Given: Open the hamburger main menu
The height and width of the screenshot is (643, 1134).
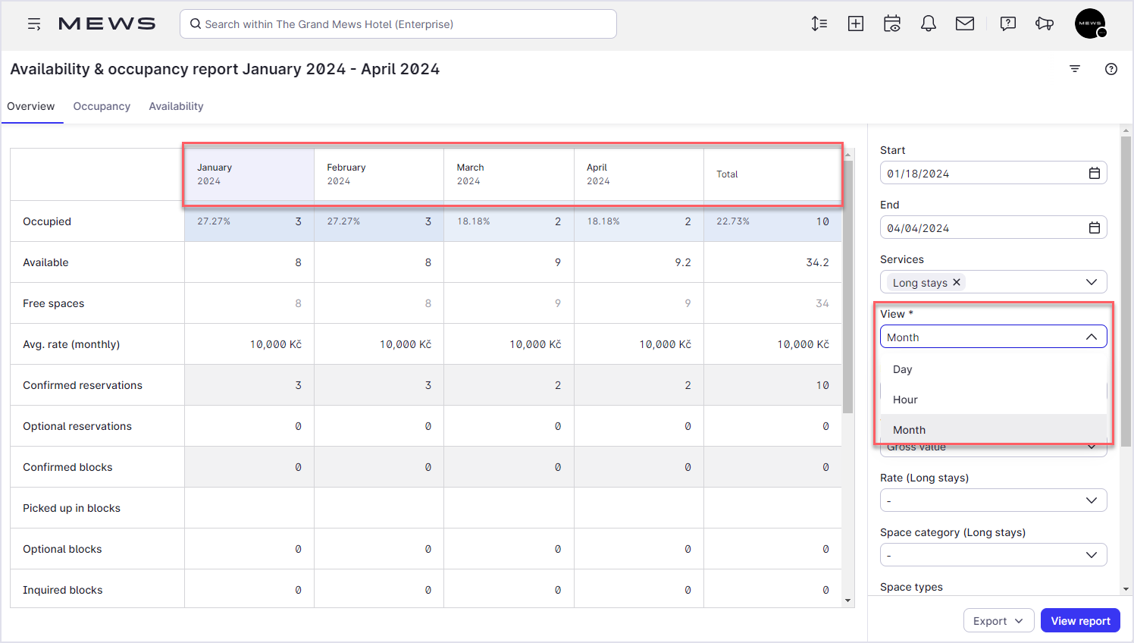Looking at the screenshot, I should pos(34,24).
